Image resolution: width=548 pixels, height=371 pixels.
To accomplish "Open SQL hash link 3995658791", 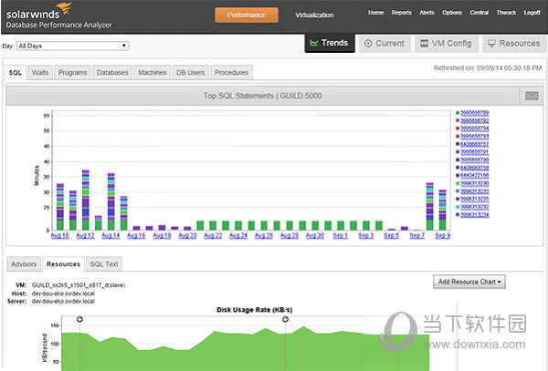I will (x=475, y=152).
